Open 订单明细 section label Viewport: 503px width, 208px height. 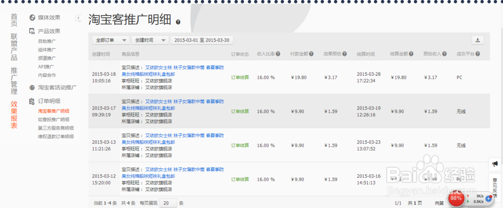49,101
